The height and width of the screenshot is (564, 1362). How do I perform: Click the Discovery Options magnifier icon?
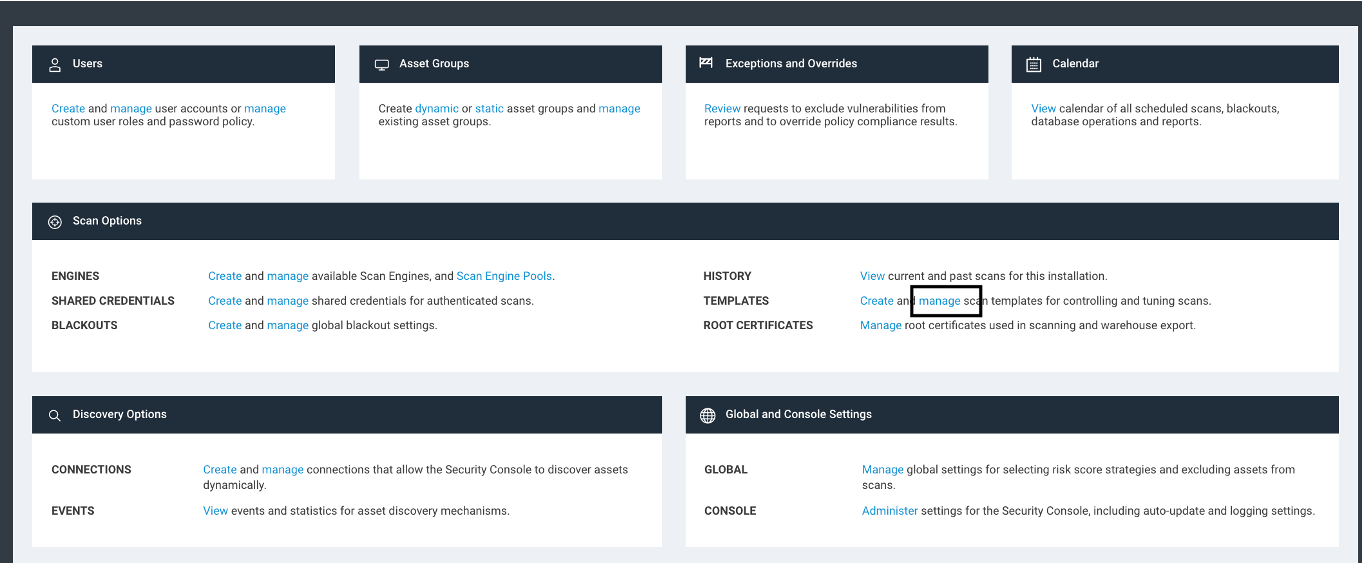pyautogui.click(x=55, y=415)
